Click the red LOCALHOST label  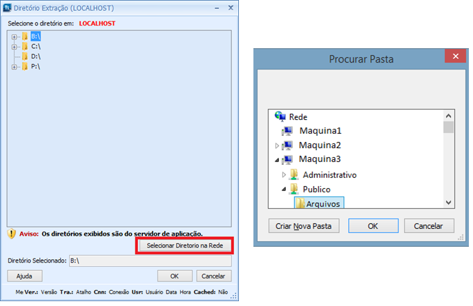pos(97,23)
